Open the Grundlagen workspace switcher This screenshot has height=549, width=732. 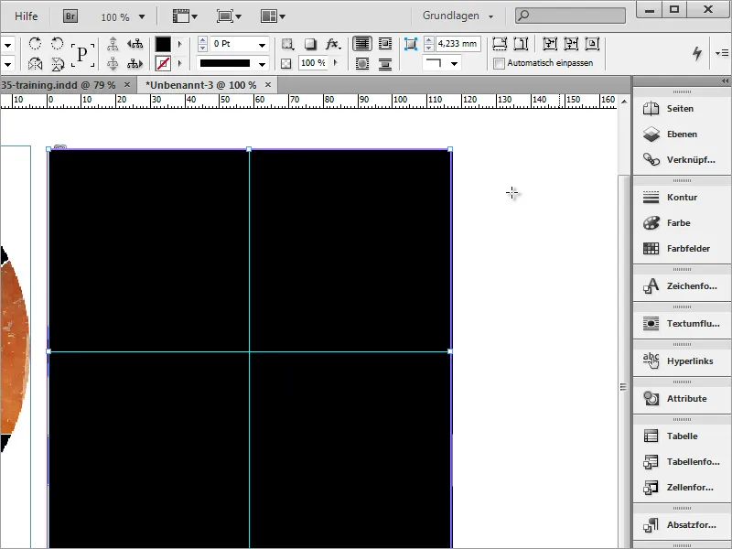[457, 16]
